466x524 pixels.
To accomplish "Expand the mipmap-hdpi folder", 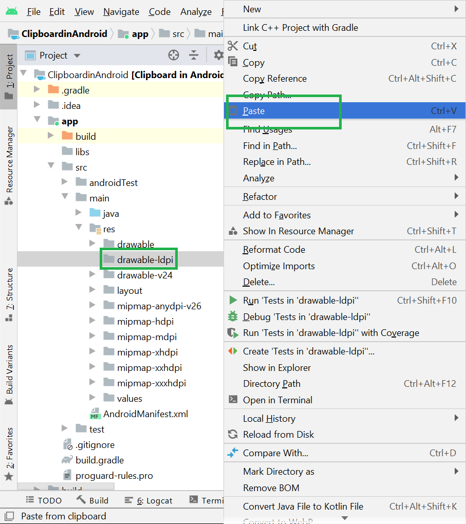I will tap(92, 321).
